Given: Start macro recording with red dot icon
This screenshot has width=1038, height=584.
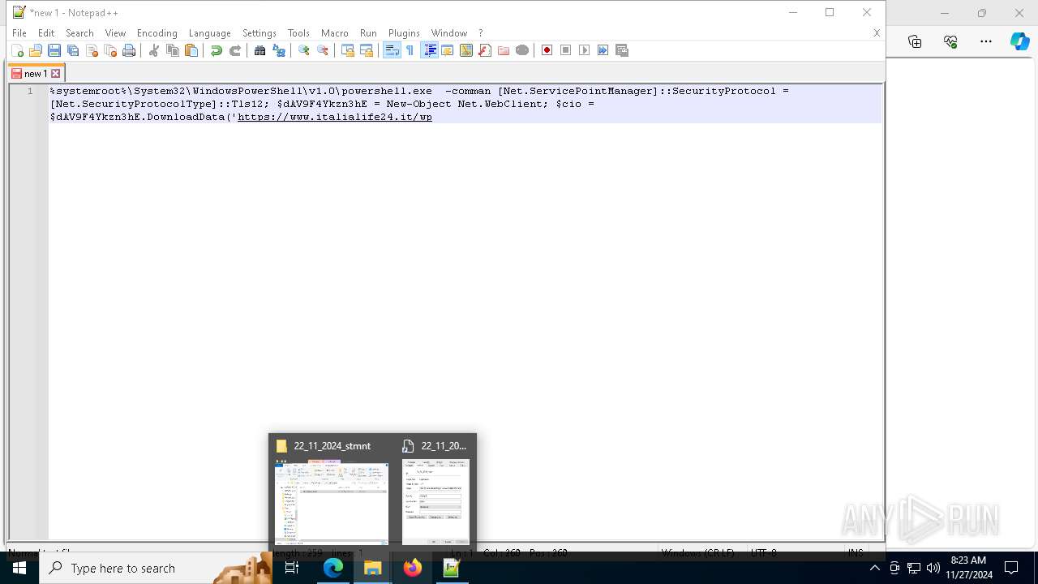Looking at the screenshot, I should (x=547, y=50).
